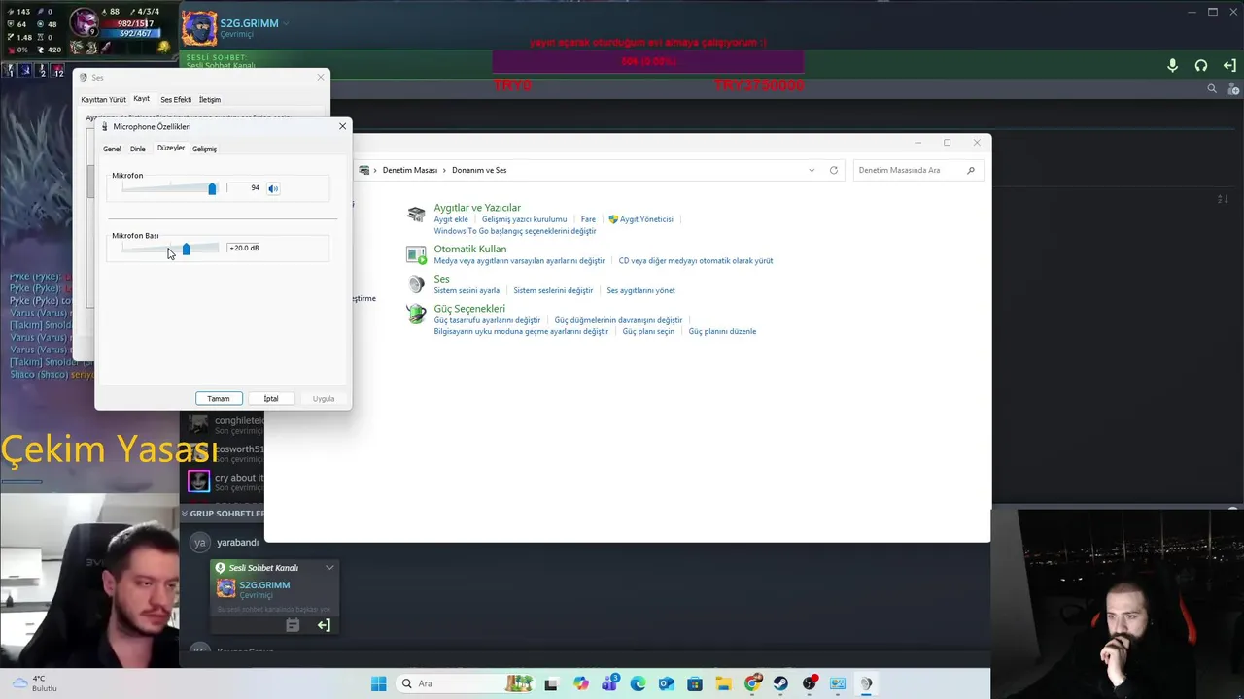
Task: Adjust the Mikrofon Bası boost slider handle
Action: [x=186, y=249]
